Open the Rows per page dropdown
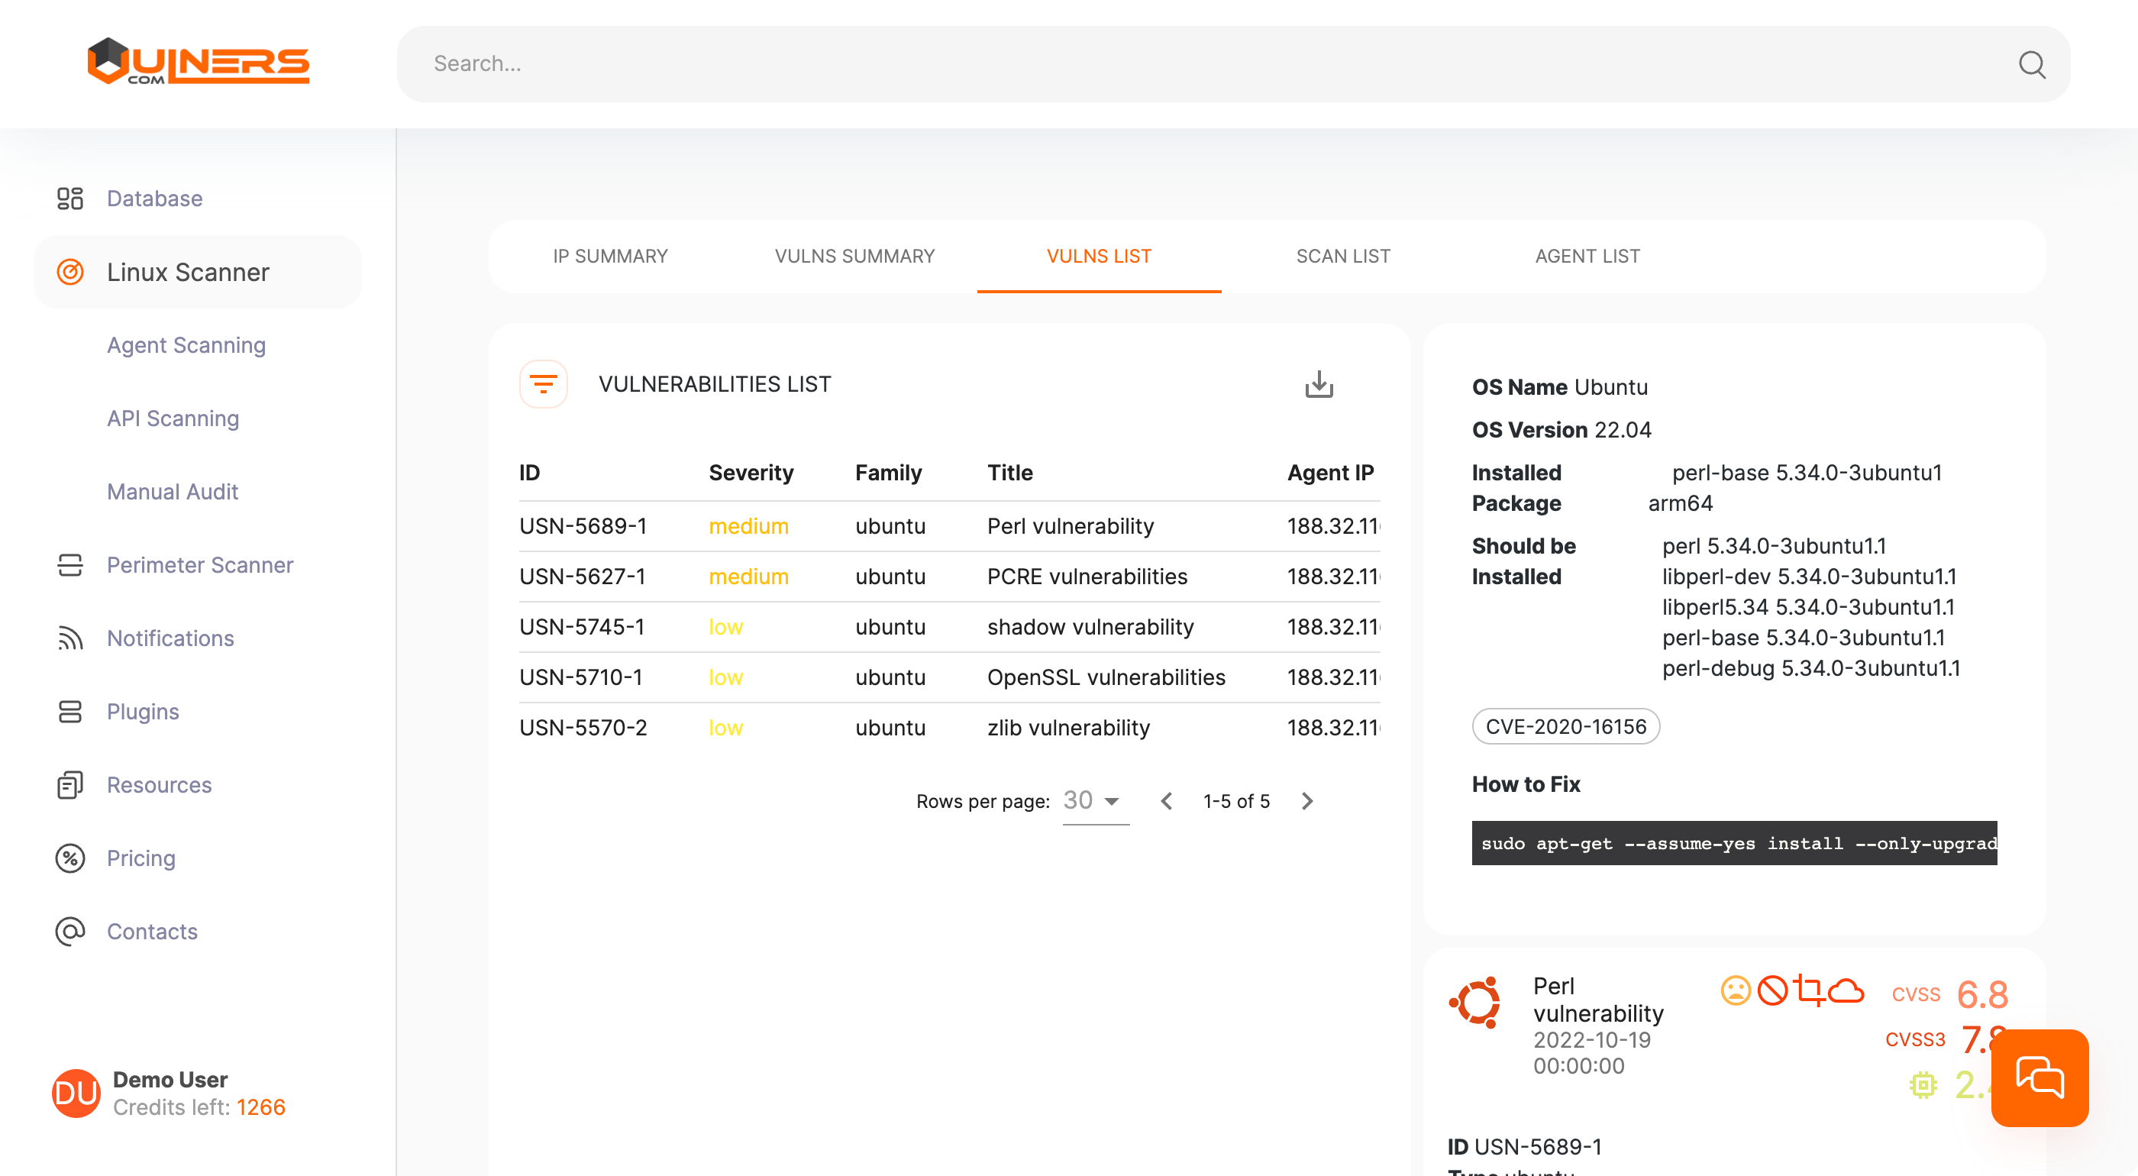 point(1094,800)
